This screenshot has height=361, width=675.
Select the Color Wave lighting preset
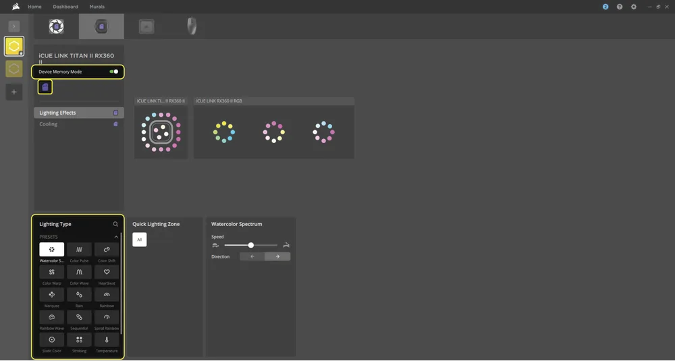point(79,272)
